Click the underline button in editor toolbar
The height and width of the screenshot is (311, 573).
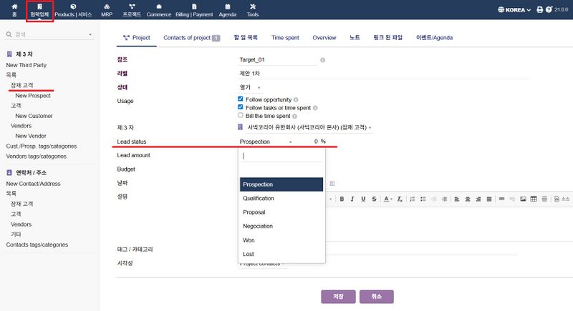pos(363,199)
